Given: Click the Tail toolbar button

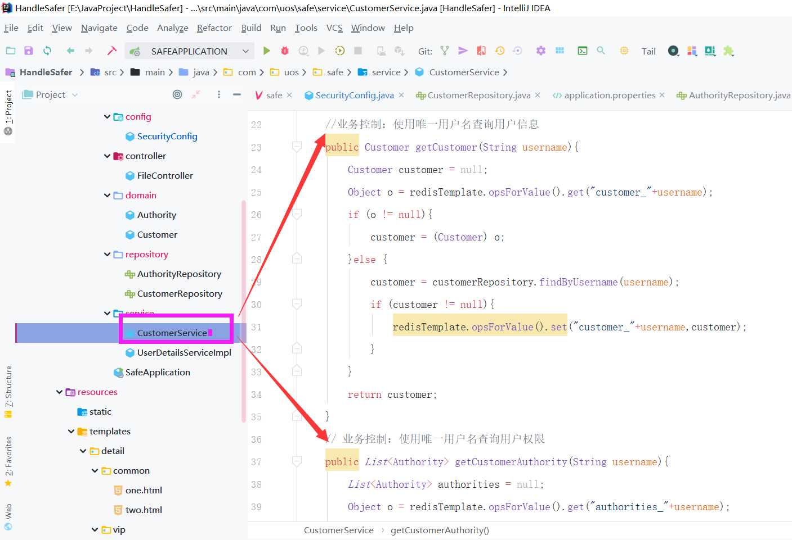Looking at the screenshot, I should tap(648, 51).
